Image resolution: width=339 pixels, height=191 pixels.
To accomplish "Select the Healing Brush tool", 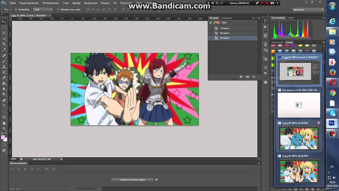I will [4, 55].
